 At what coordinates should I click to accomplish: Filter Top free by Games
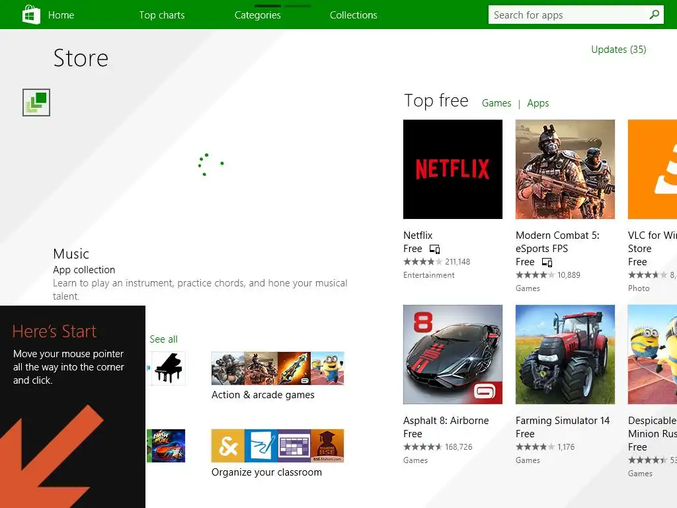tap(497, 103)
